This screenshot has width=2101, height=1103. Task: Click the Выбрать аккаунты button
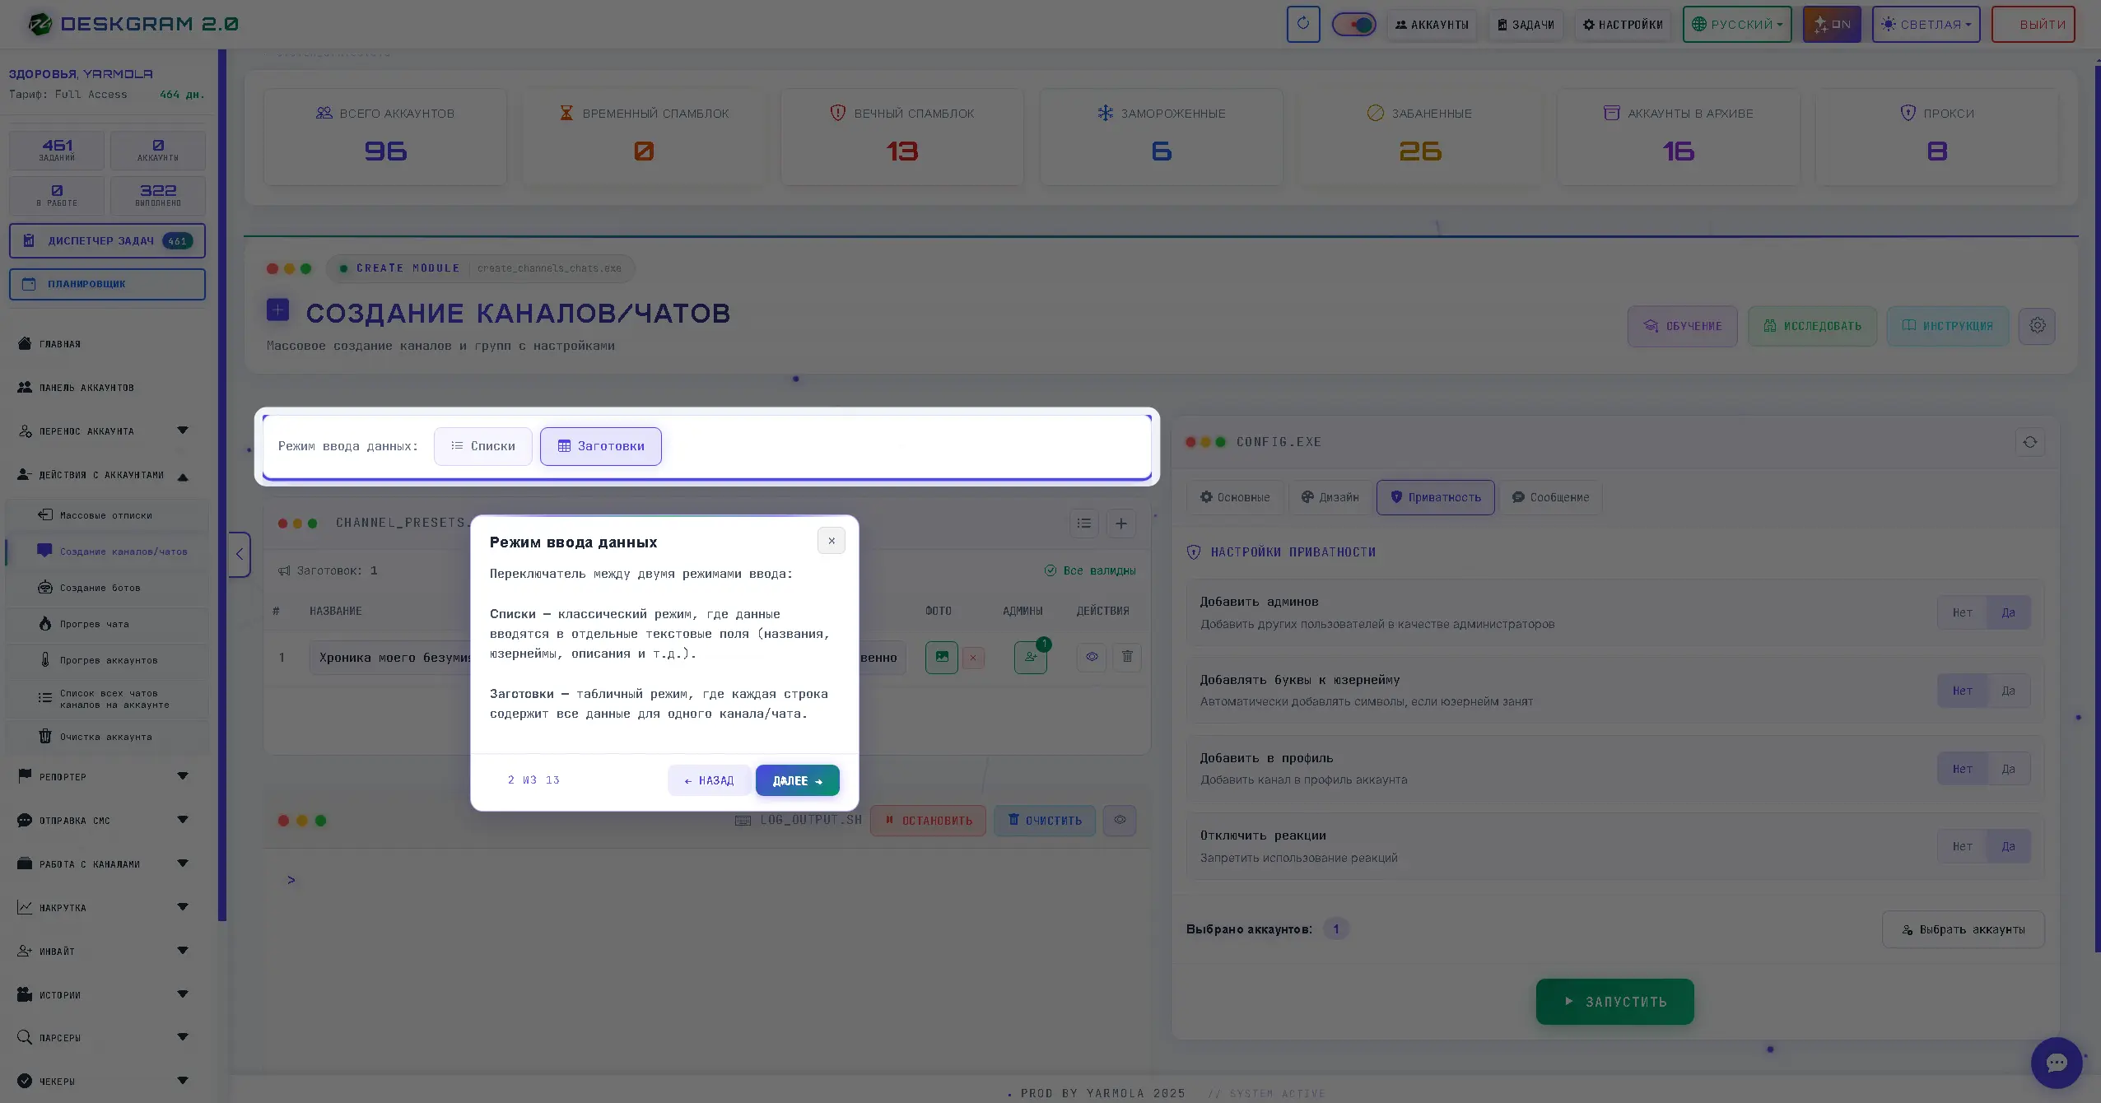coord(1964,929)
